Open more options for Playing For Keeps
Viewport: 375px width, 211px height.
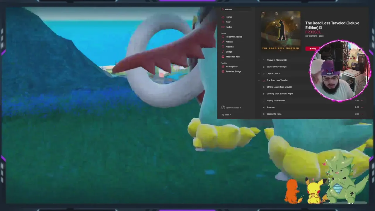tap(362, 101)
